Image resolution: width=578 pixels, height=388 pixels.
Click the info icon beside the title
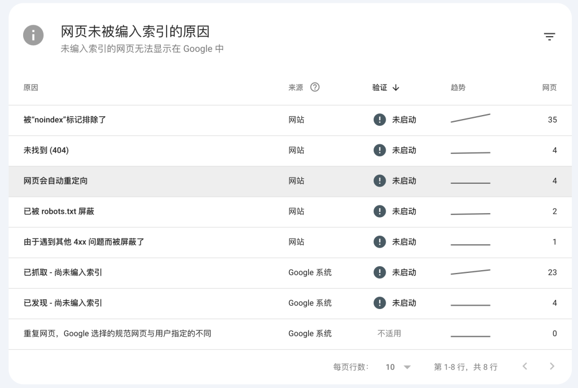33,36
